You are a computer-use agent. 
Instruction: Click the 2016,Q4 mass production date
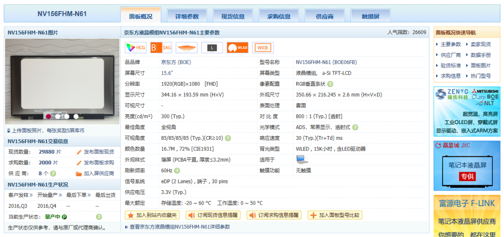click(47, 206)
